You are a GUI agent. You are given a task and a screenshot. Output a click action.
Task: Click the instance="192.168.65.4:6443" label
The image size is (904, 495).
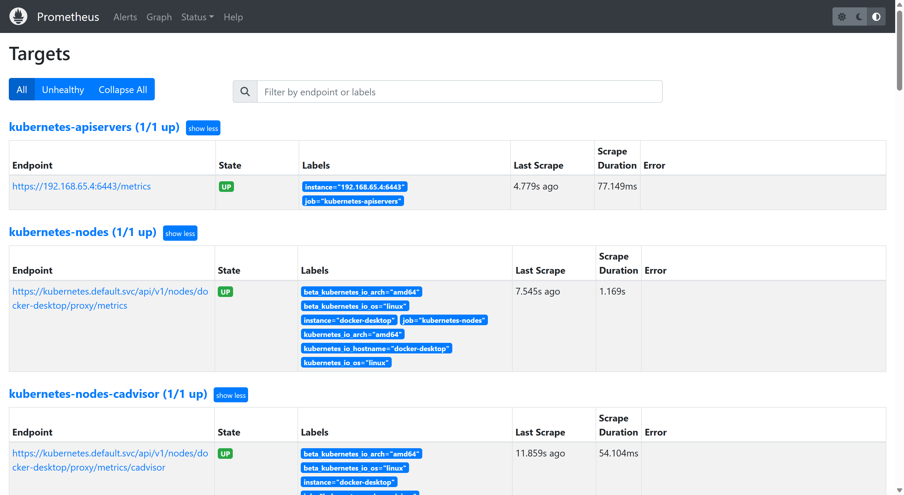(354, 187)
